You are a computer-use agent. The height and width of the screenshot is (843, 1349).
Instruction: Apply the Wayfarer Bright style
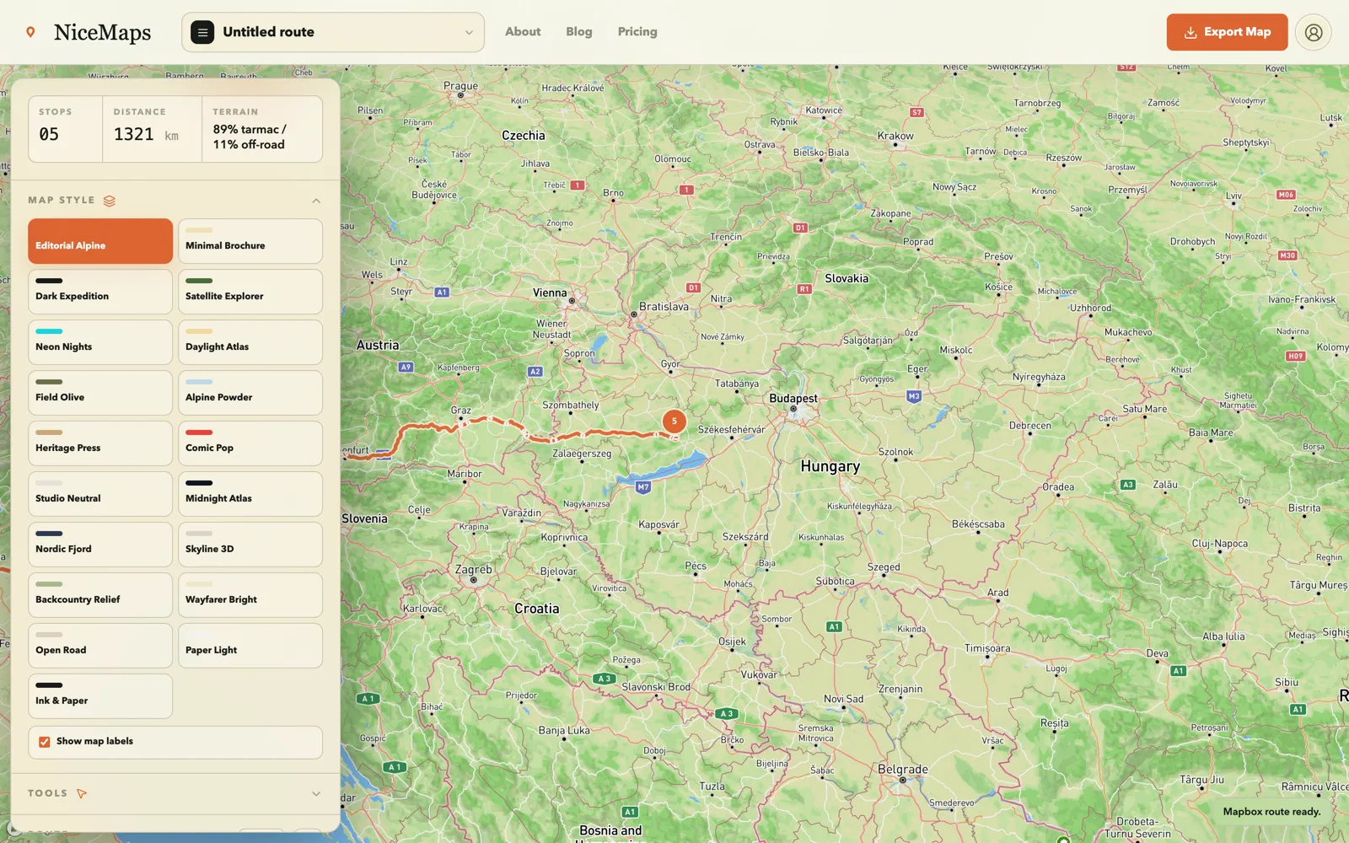250,595
